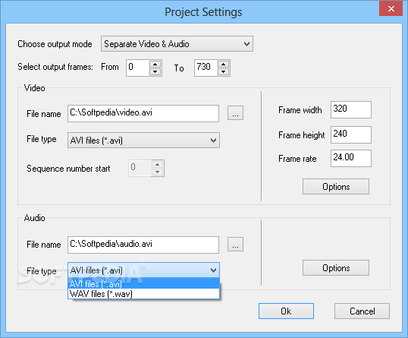This screenshot has width=408, height=338.
Task: Click the Frame rate field
Action: point(351,158)
